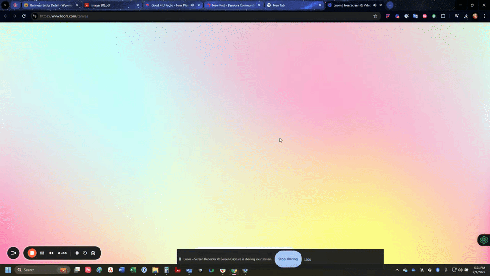Open Word from the taskbar
Viewport: 490px width, 276px height.
(x=122, y=270)
